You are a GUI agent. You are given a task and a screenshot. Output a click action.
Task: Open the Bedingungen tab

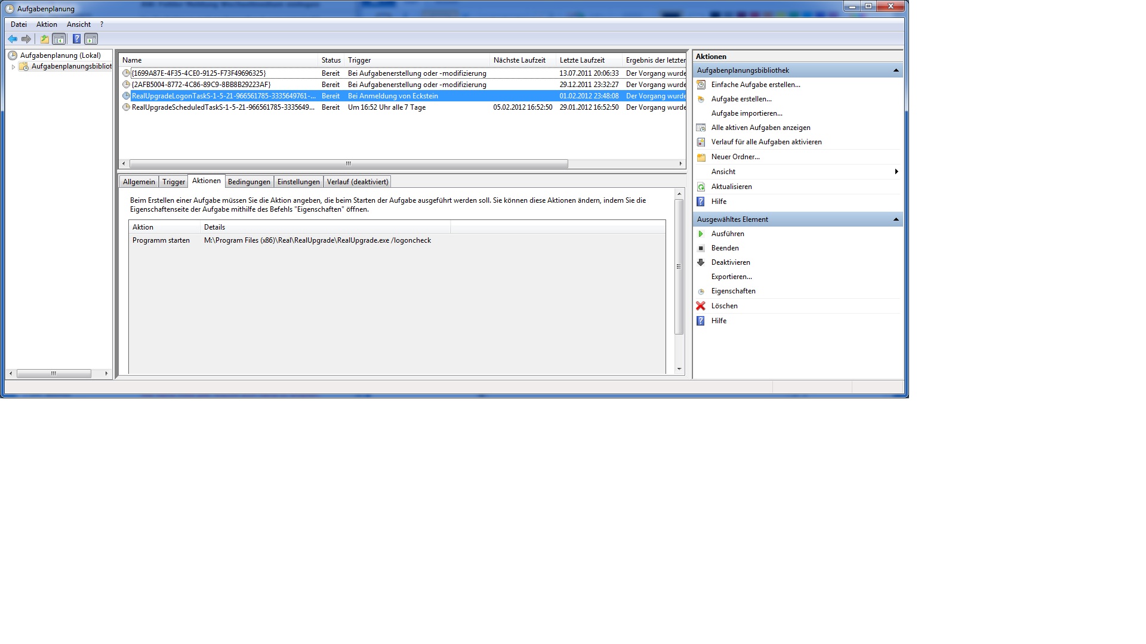(249, 182)
